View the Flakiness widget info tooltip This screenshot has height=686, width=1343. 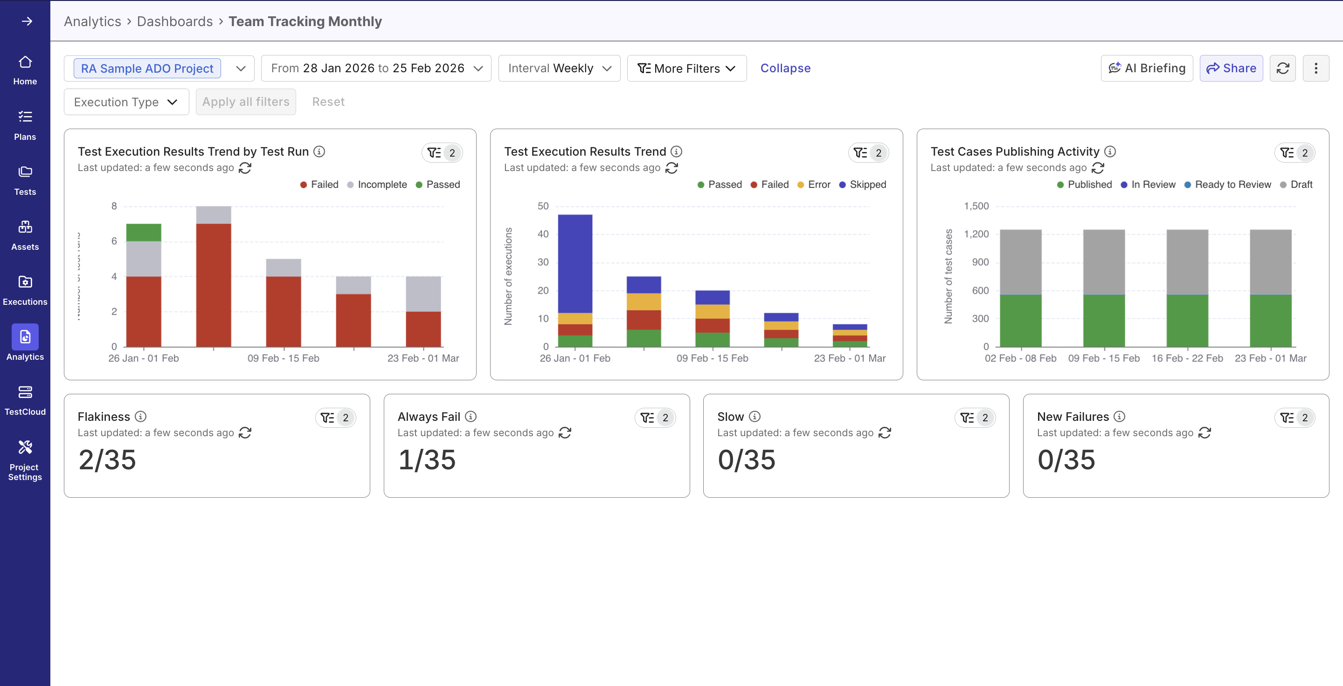tap(140, 417)
